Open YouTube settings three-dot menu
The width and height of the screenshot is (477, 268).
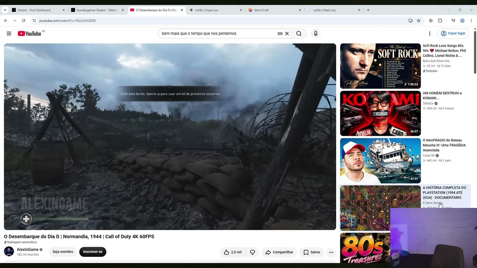[430, 33]
